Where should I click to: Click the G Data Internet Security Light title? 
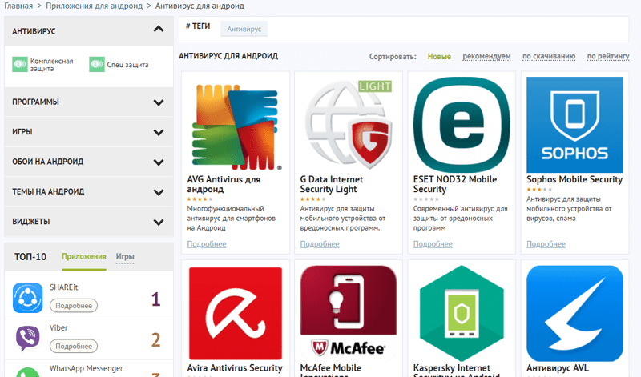(332, 184)
